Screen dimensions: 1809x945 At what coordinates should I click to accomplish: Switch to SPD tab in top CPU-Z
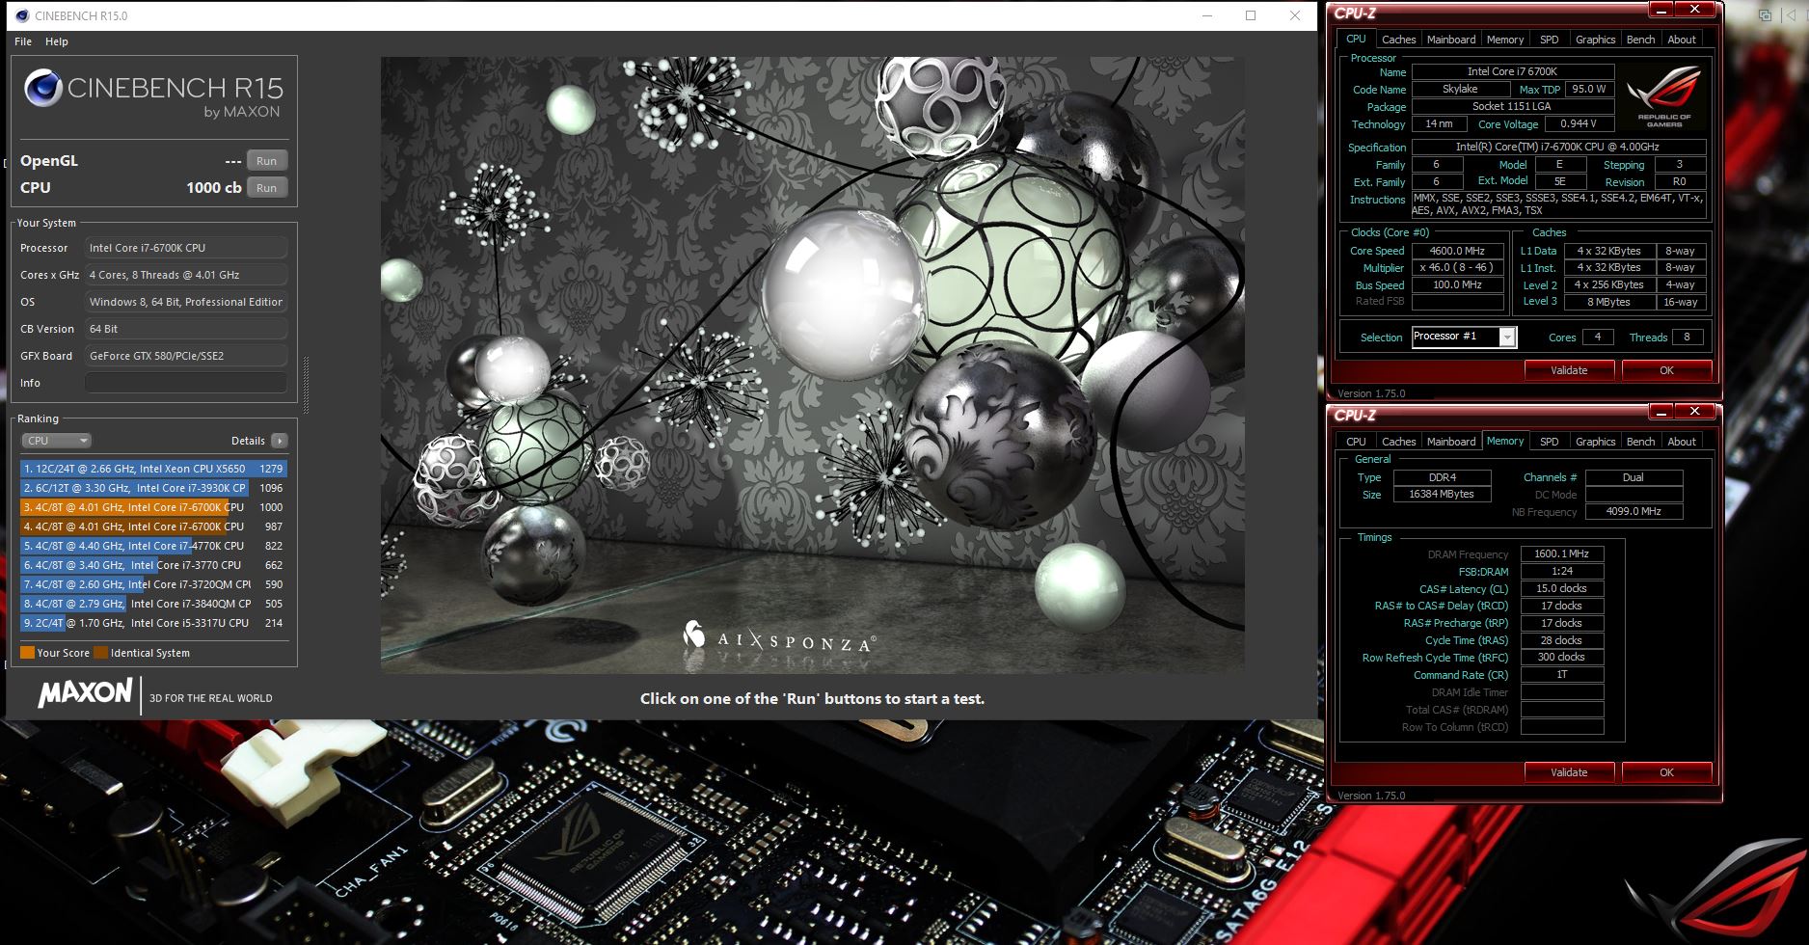point(1549,40)
